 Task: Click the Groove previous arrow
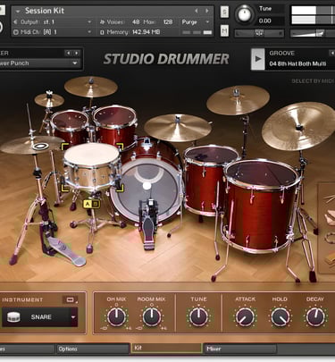[x=331, y=53]
